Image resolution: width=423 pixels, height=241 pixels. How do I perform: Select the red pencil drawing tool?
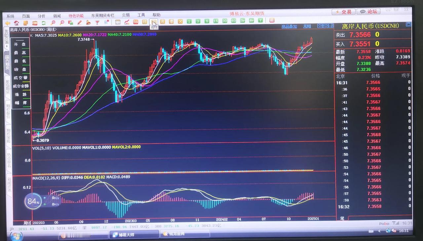click(x=79, y=23)
